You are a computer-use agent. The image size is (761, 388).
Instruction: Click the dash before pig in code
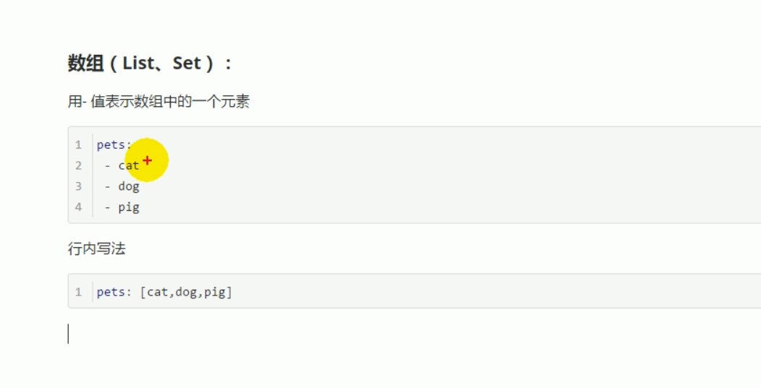tap(108, 207)
